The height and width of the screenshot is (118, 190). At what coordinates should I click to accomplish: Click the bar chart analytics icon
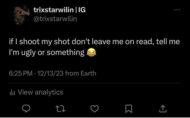coord(12,92)
